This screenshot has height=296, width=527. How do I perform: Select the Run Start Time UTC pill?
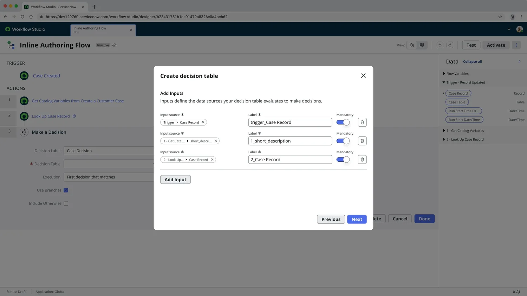click(x=463, y=111)
